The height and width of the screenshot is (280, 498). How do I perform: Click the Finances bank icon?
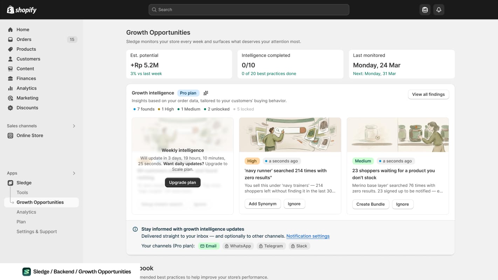point(11,79)
